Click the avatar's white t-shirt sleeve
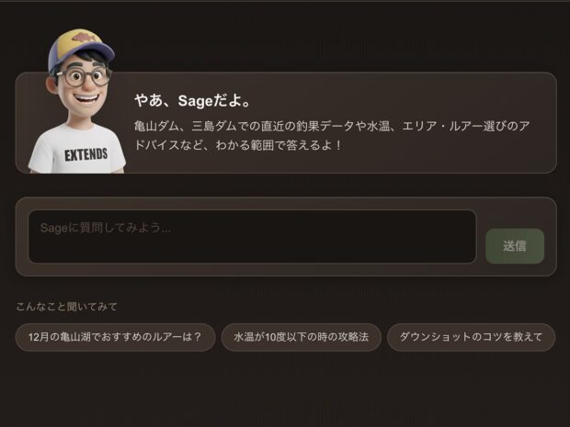570x427 pixels. click(x=39, y=154)
